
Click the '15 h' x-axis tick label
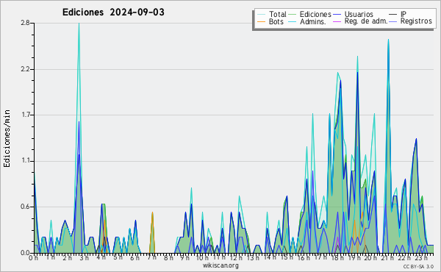(287, 257)
